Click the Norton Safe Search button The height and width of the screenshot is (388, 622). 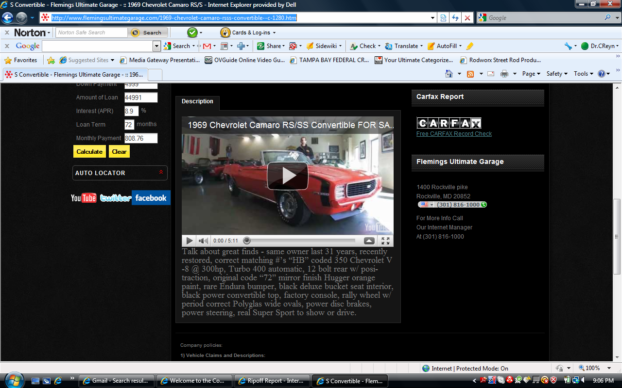[148, 32]
